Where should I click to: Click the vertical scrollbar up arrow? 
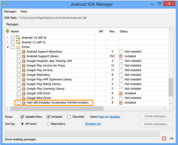coord(171,30)
